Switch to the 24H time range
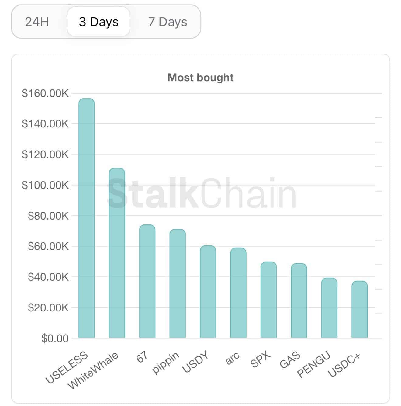 click(x=37, y=22)
